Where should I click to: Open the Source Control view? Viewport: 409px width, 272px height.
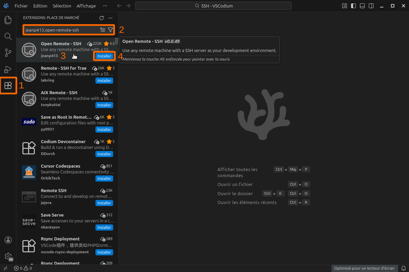coord(8,53)
